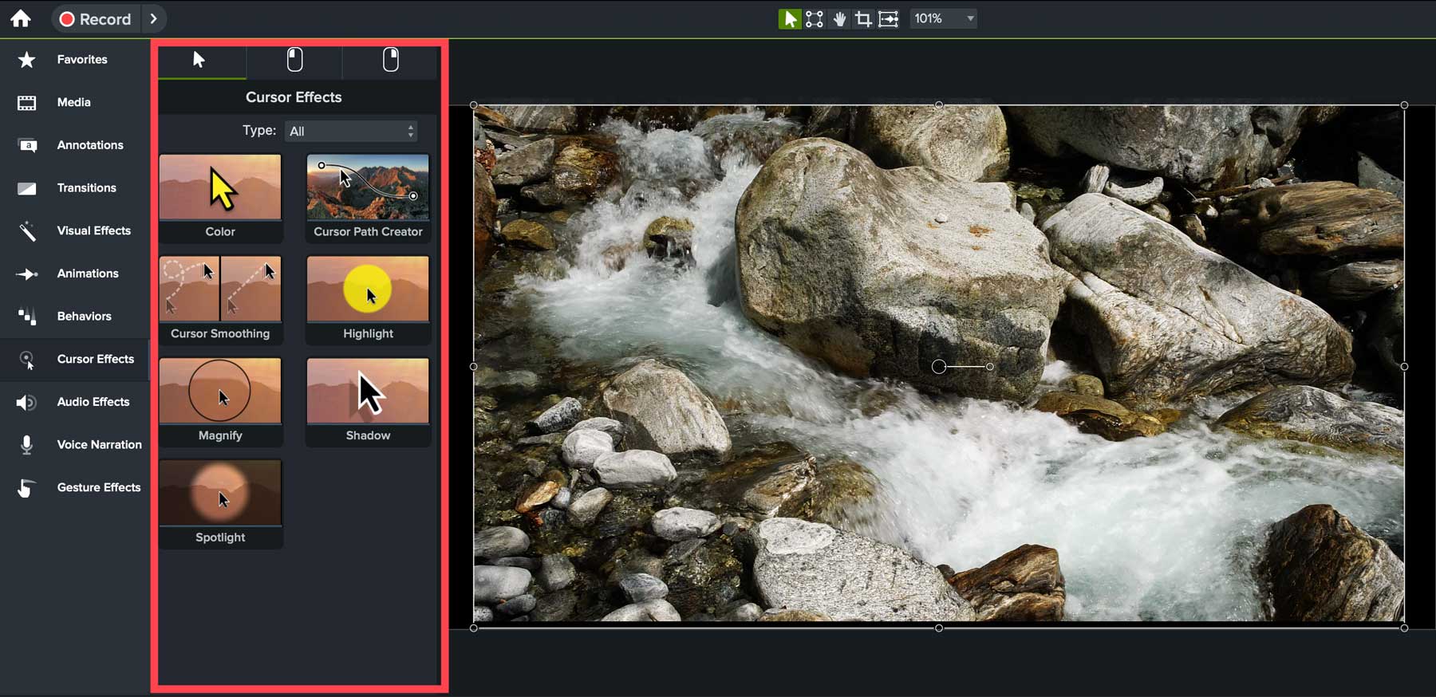Click the Transitions icon
The height and width of the screenshot is (697, 1436).
(27, 188)
